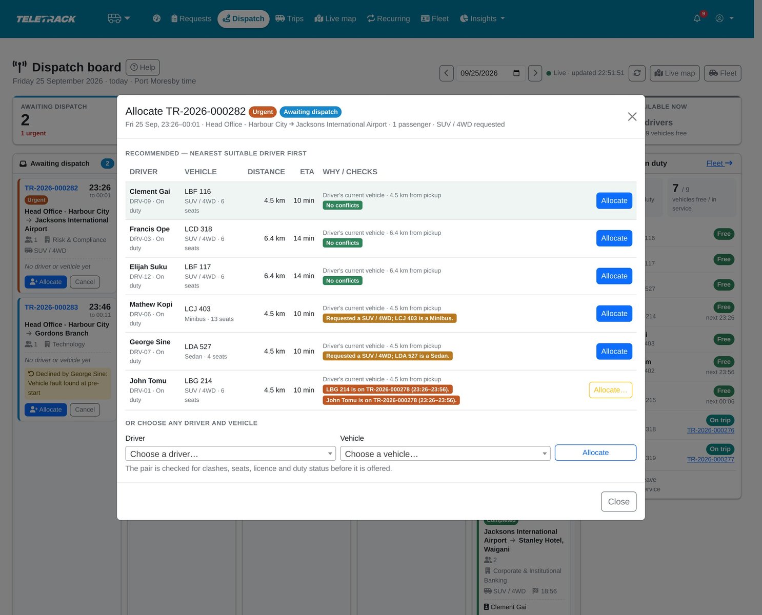
Task: Open notifications bell
Action: (697, 18)
